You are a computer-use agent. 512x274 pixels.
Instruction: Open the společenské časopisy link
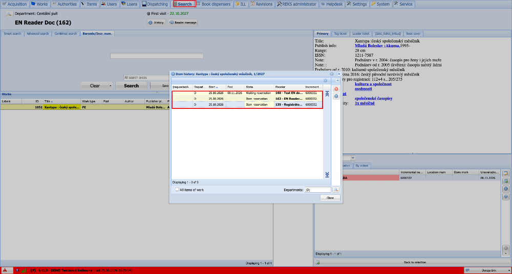click(374, 98)
